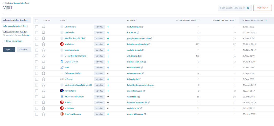This screenshot has height=126, width=274.
Task: Click the search magnifier icon
Action: [248, 8]
